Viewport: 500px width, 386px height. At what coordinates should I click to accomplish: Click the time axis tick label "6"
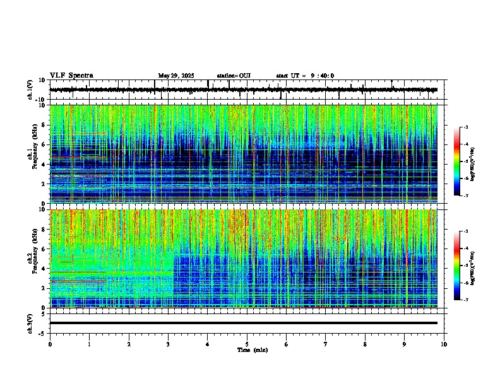(287, 344)
